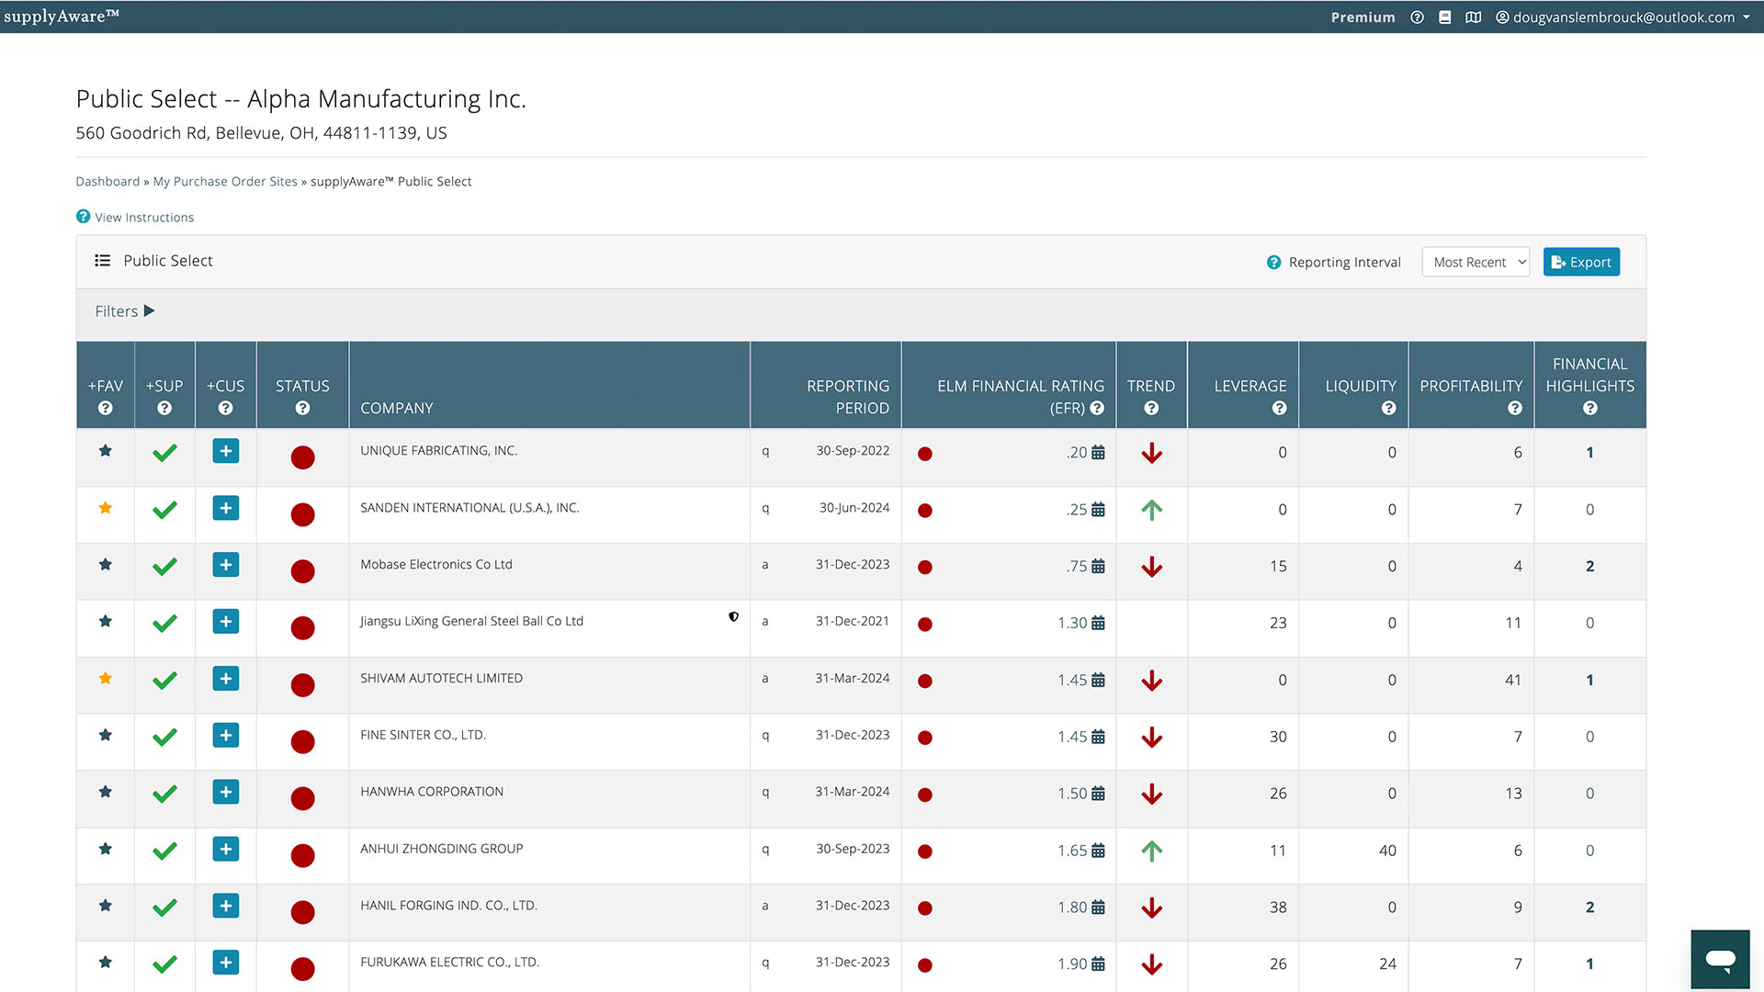Click the calendar icon beside Hanwha's 1.50 rating

[1098, 794]
